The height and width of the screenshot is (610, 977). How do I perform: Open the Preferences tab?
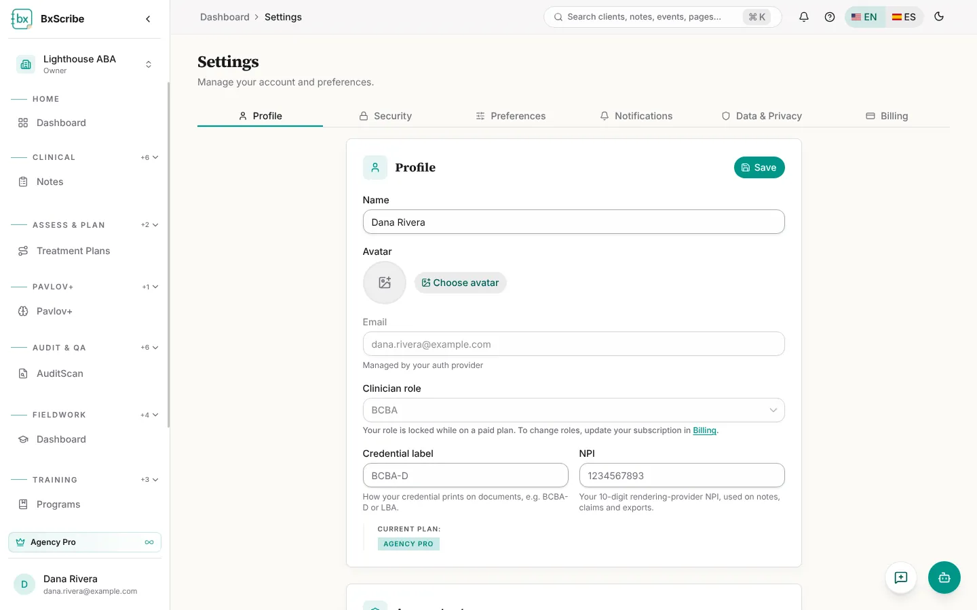[x=511, y=116]
